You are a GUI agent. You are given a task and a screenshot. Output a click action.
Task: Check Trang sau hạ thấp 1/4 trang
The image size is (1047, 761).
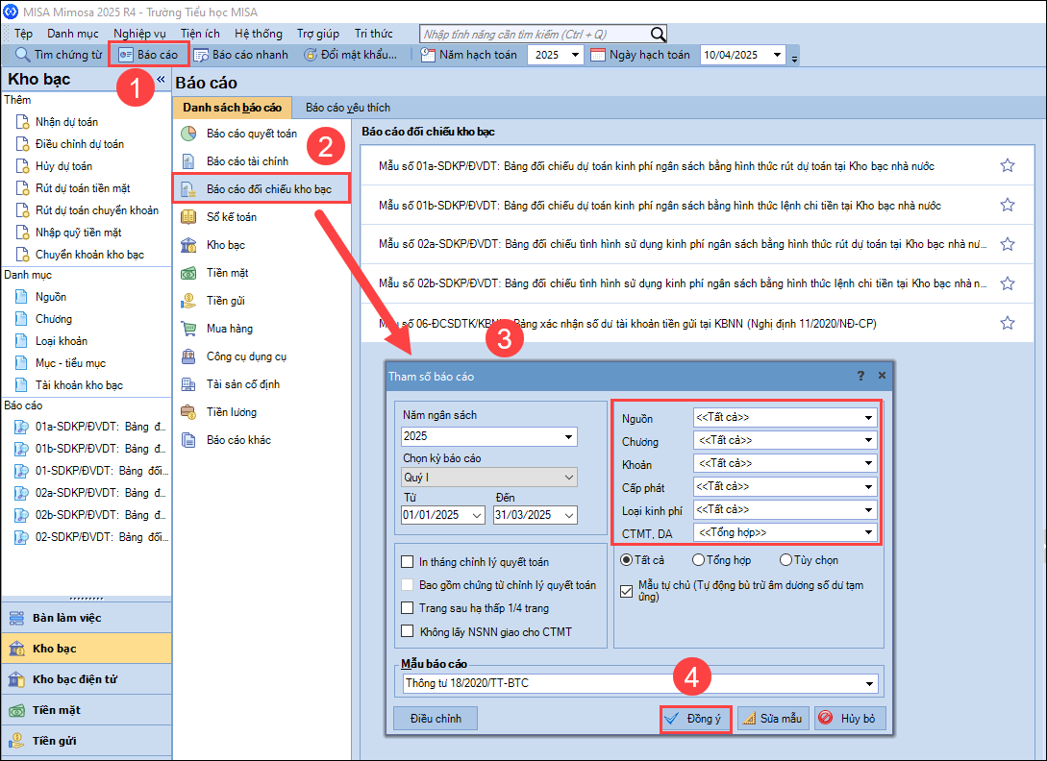pyautogui.click(x=408, y=608)
